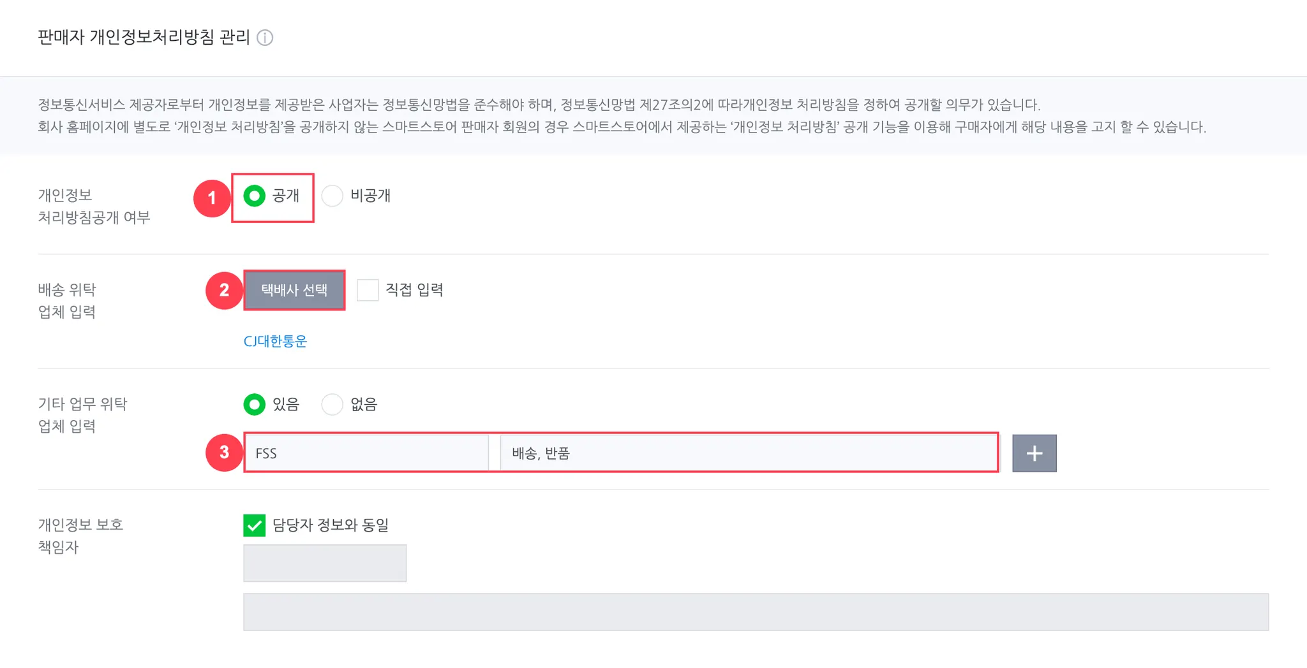Click the red number 2 step marker
Screen dimensions: 1307x668
(x=224, y=290)
